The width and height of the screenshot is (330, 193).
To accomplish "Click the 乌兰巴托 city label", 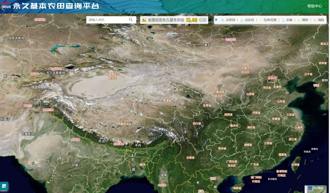I will [230, 39].
